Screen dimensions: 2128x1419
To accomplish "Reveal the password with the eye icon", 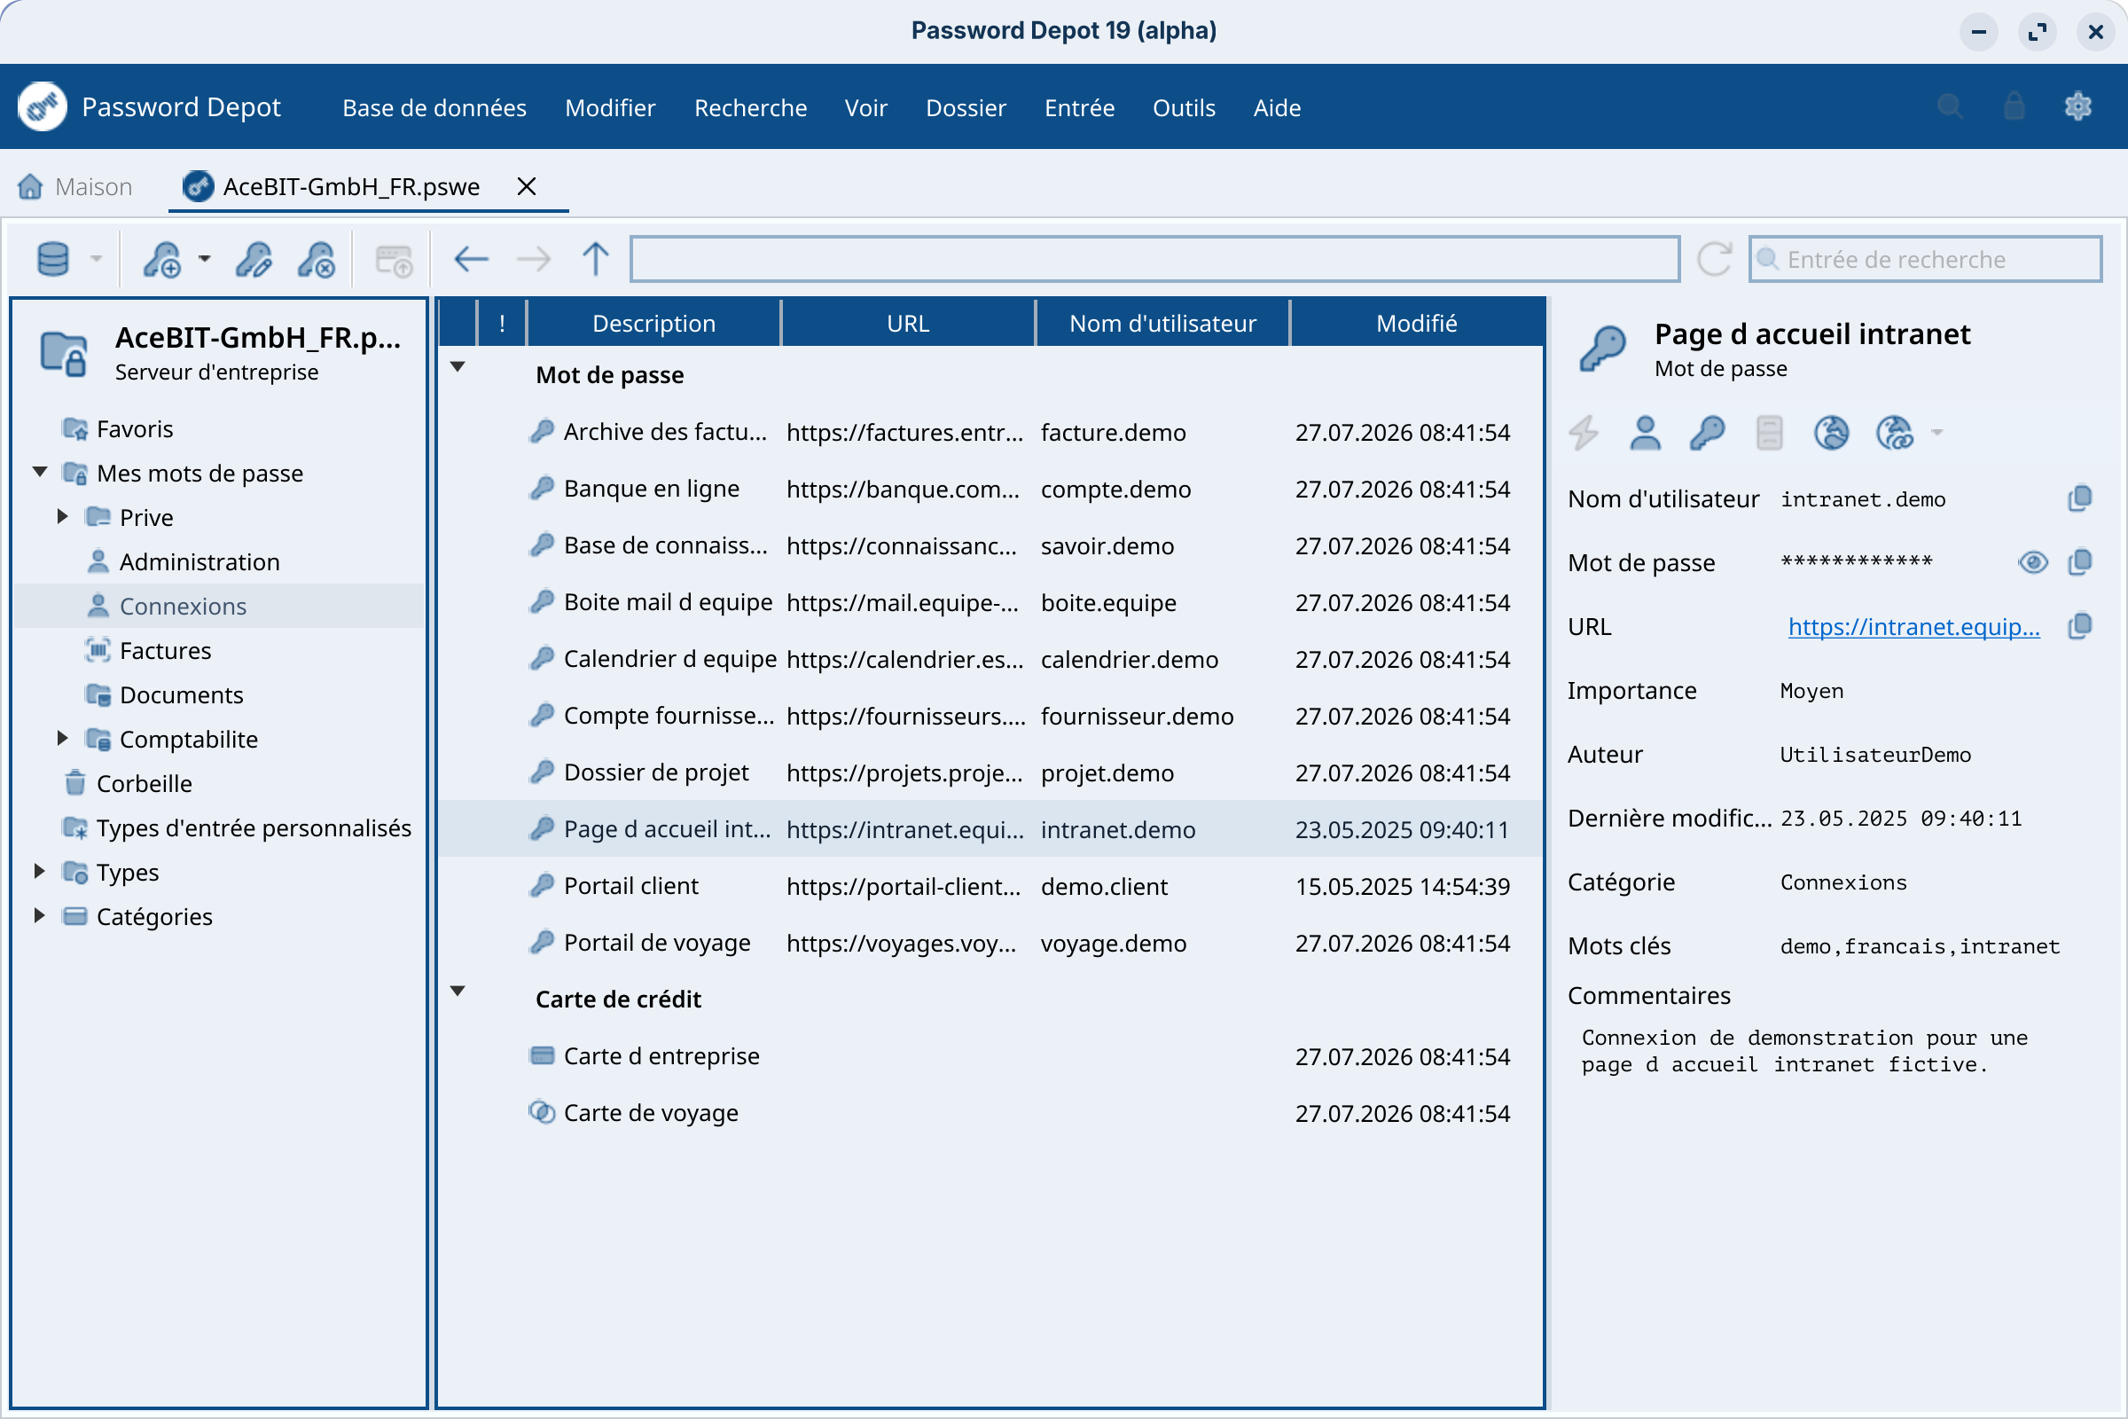I will 2033,563.
